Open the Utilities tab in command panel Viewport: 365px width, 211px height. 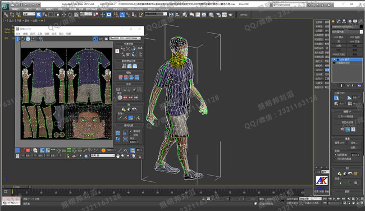(361, 21)
